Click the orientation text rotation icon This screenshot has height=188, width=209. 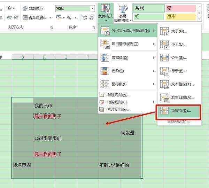pyautogui.click(x=10, y=8)
